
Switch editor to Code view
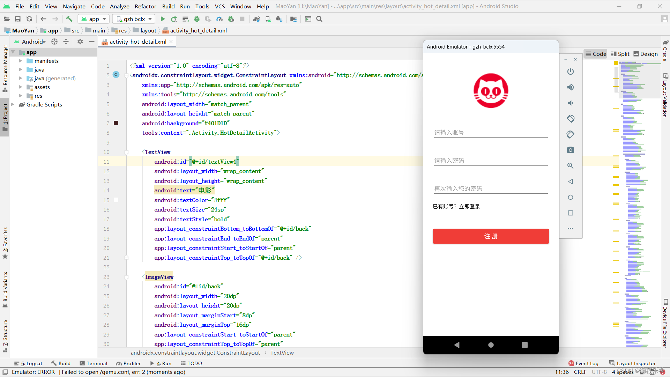[596, 54]
